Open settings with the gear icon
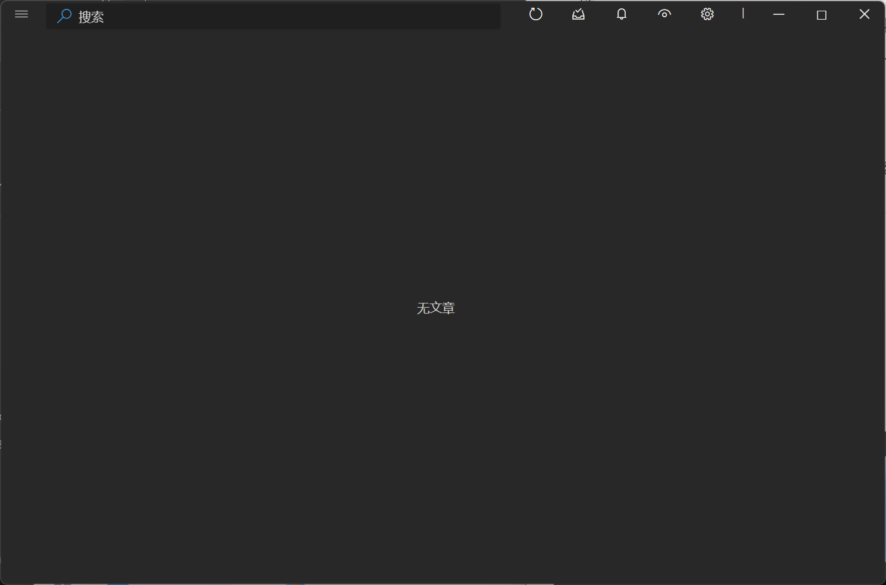Image resolution: width=886 pixels, height=585 pixels. point(707,14)
